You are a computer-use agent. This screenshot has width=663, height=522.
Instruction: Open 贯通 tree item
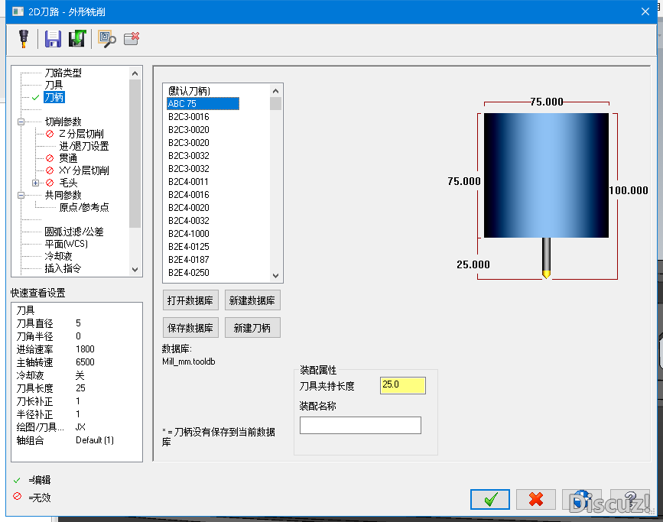pos(67,158)
